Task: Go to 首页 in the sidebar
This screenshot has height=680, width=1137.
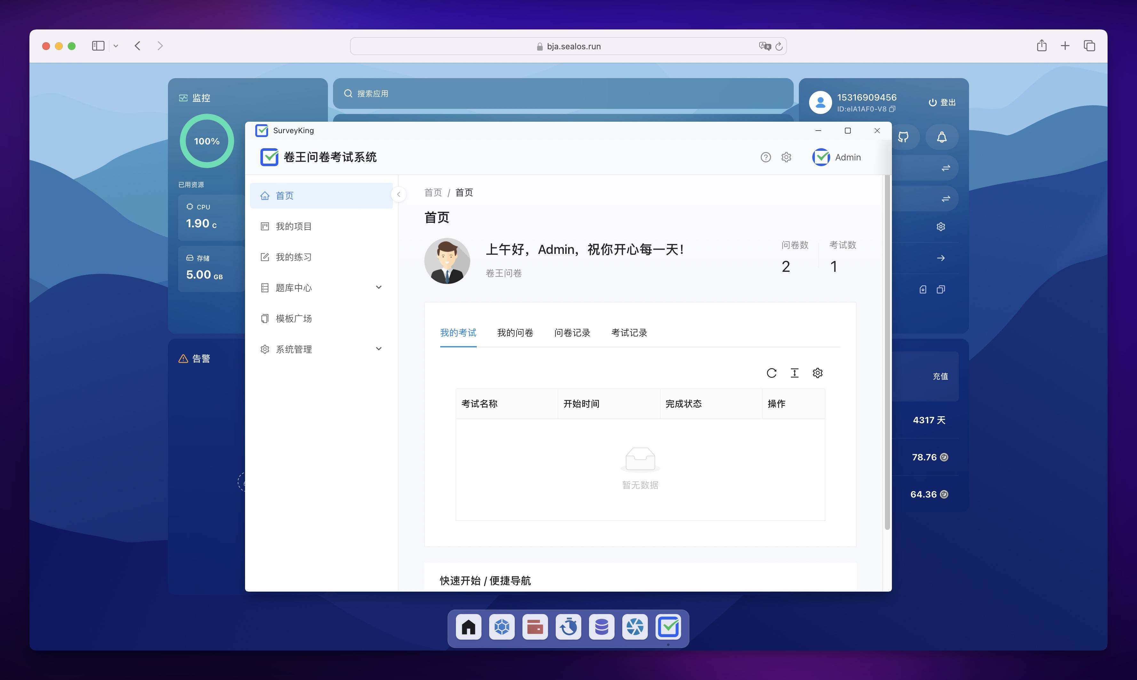Action: click(x=321, y=196)
